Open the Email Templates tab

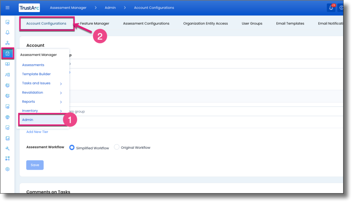290,23
